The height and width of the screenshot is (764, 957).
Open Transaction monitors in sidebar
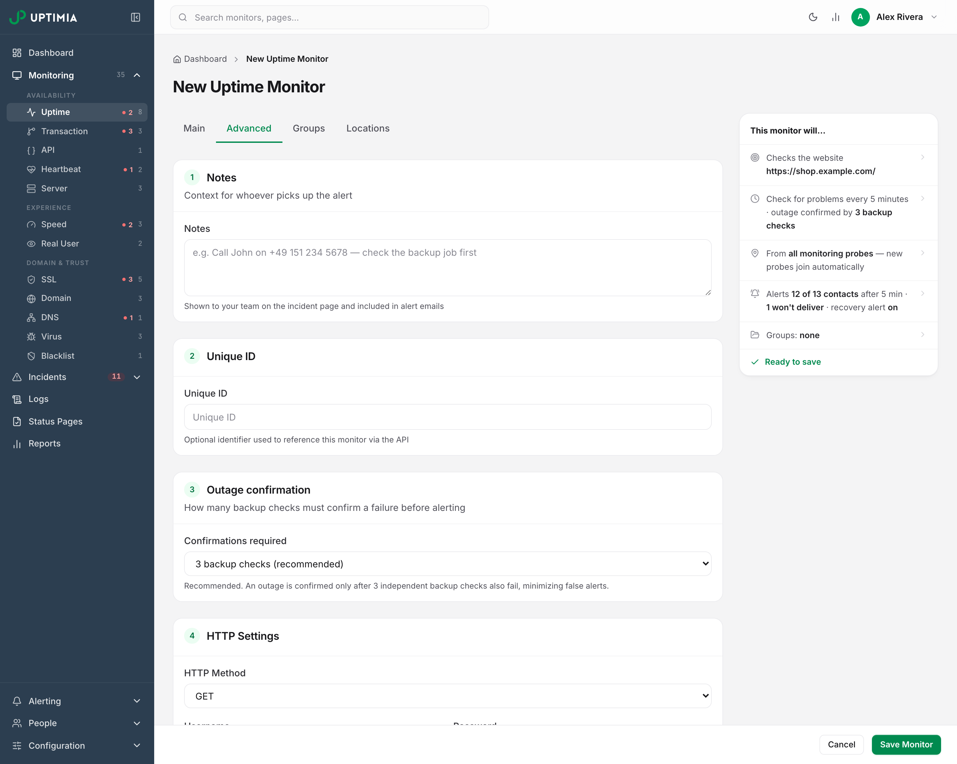tap(77, 131)
